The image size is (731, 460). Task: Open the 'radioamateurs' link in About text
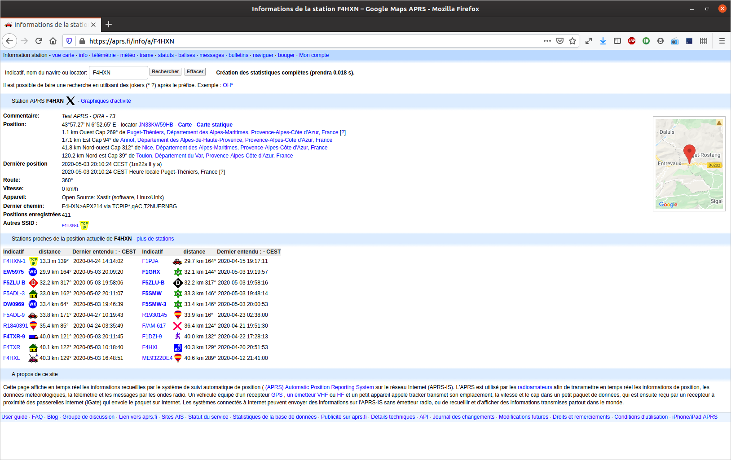(x=535, y=387)
